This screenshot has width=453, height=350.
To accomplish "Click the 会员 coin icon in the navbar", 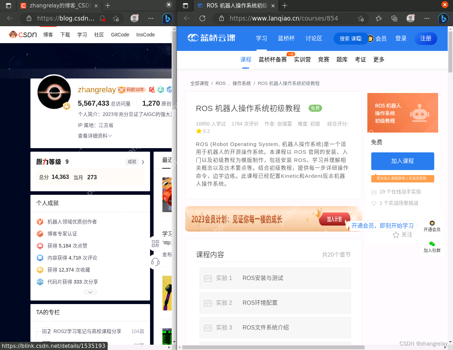I will click(370, 39).
